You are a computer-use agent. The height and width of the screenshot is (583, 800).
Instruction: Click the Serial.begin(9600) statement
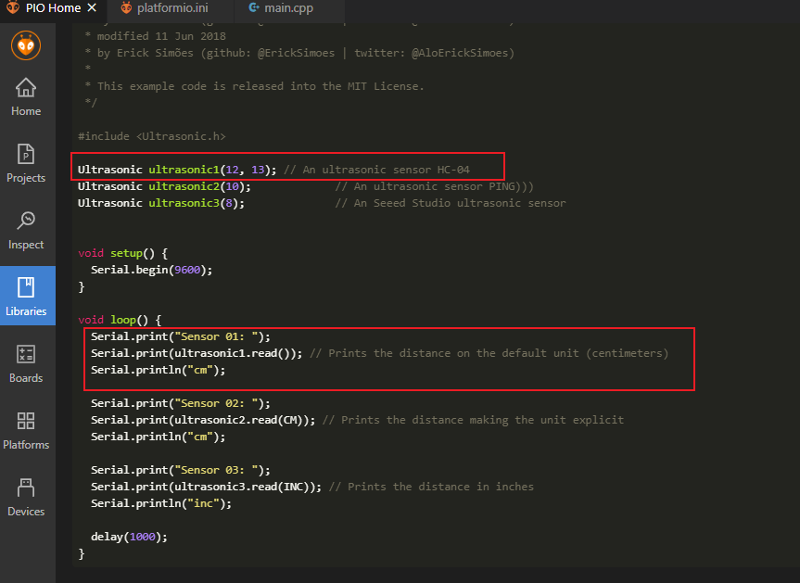coord(152,270)
